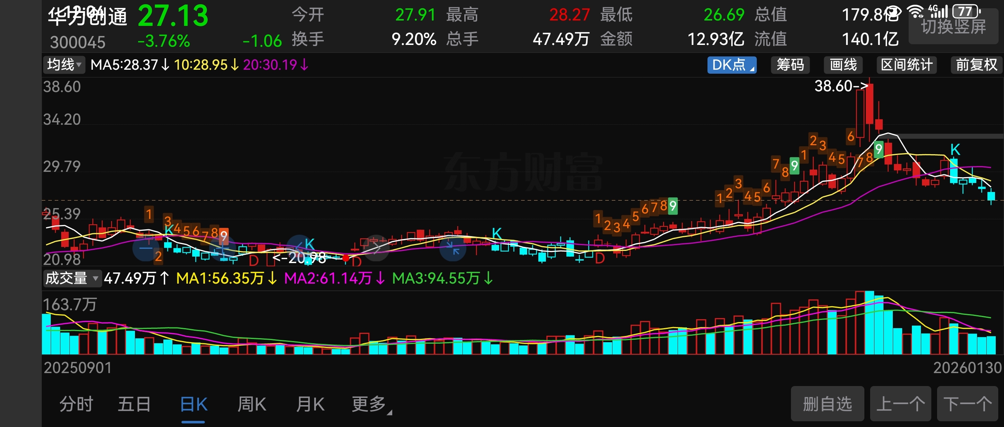Tap the plus zoom-in chart circle
The height and width of the screenshot is (427, 1004).
point(223,248)
